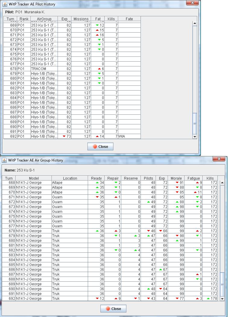Viewport: 228px width, 317px height.
Task: Click scroll down arrow in Air Group History table
Action: (222, 299)
